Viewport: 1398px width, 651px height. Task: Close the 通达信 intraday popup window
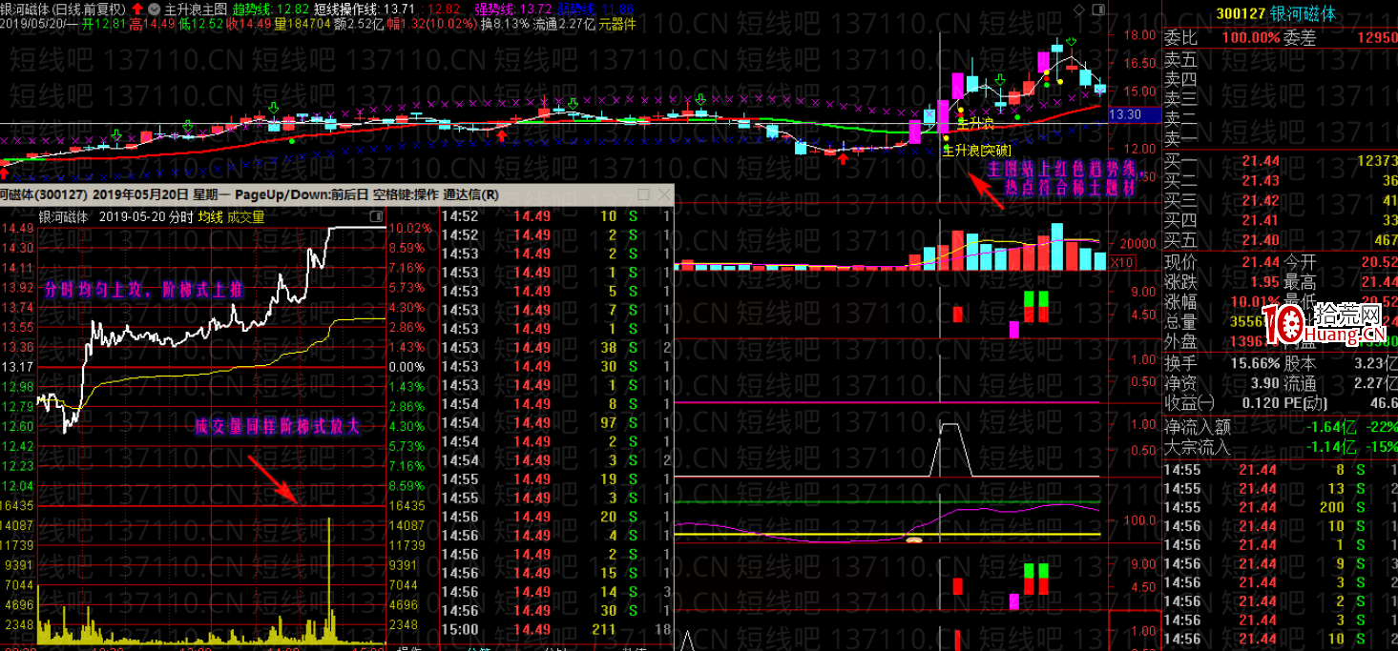tap(663, 194)
